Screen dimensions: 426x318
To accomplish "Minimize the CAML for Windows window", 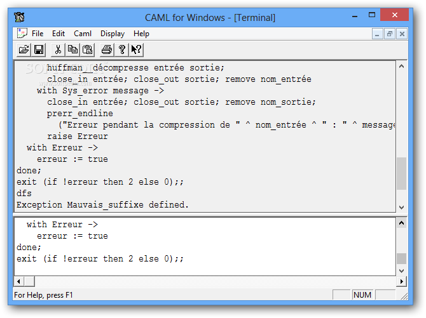I will click(355, 16).
